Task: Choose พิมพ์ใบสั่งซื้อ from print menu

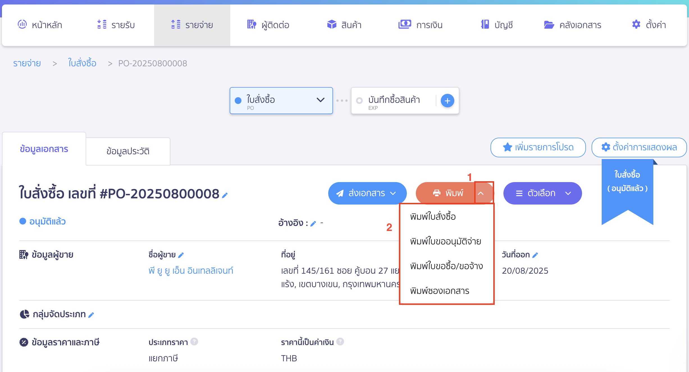Action: [447, 217]
